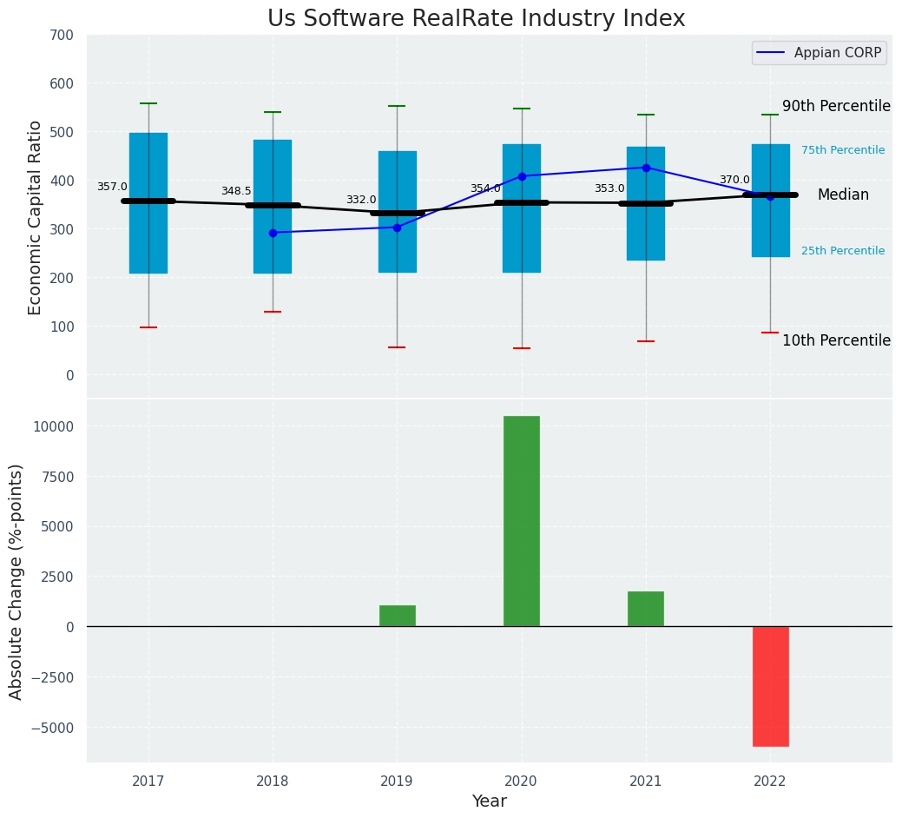The width and height of the screenshot is (902, 818).
Task: Click the Year x-axis label
Action: (x=489, y=802)
